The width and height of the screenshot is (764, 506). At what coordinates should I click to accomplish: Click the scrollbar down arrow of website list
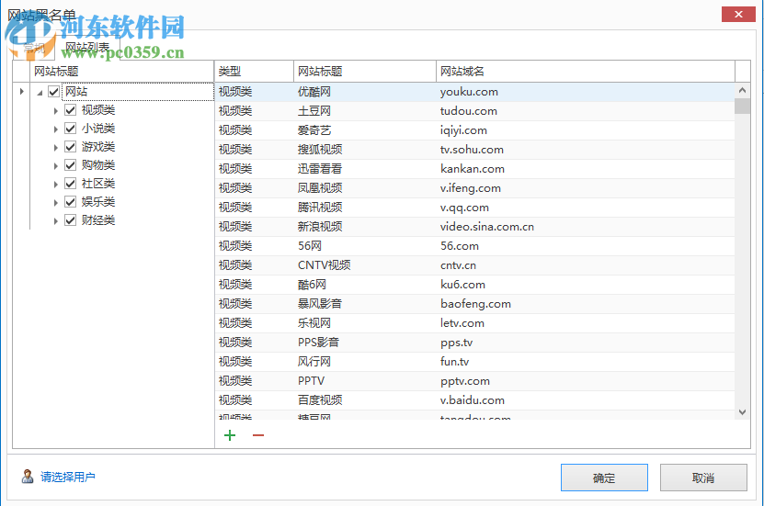pos(742,412)
